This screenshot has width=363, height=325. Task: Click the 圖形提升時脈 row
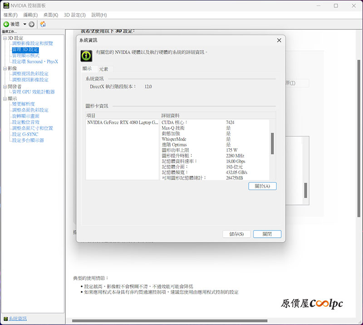215,156
